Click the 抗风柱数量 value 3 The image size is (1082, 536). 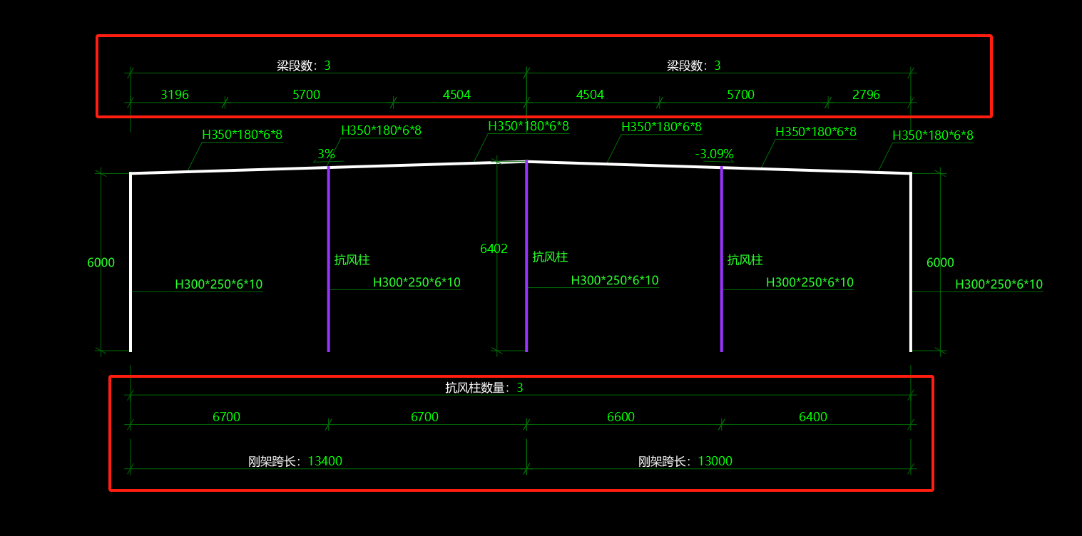520,388
